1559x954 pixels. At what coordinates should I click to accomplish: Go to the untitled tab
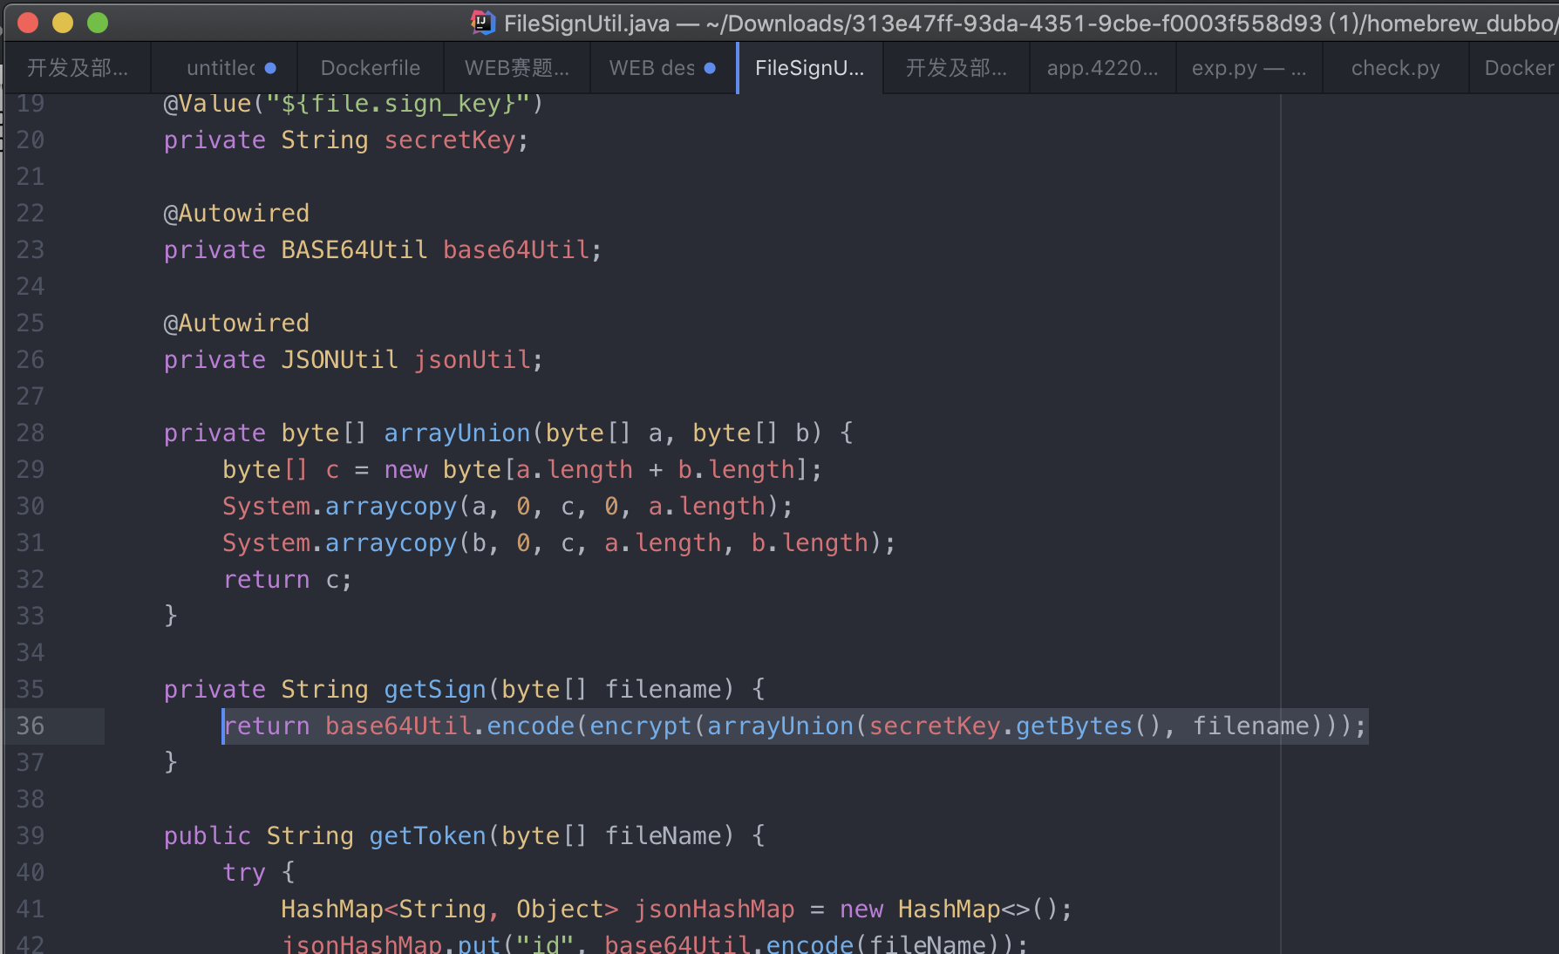pos(221,68)
